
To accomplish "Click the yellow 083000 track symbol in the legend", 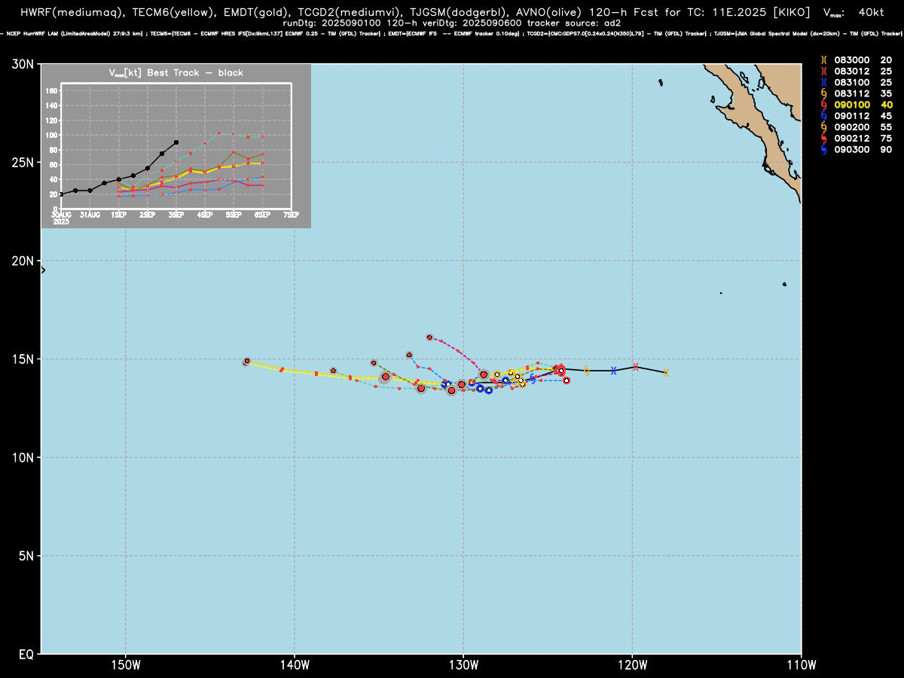I will point(823,60).
